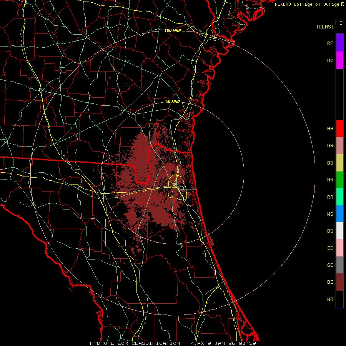Image resolution: width=346 pixels, height=346 pixels.
Task: Click the 50 NMI range label
Action: [x=173, y=101]
